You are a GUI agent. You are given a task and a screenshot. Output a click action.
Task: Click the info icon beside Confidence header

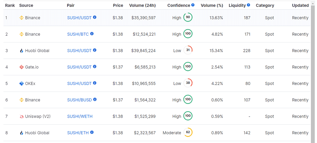[x=193, y=5]
